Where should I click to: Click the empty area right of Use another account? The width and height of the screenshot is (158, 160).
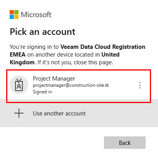tap(120, 114)
